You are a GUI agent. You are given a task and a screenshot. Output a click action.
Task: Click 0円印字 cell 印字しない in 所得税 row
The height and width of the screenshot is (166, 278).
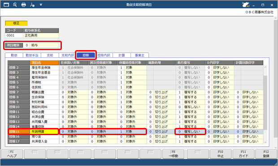pos(223,82)
